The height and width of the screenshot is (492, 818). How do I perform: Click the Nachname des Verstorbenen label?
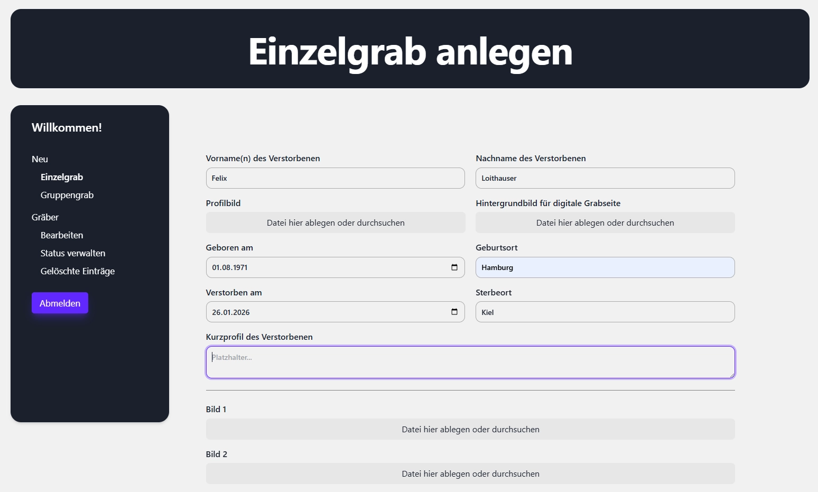[x=531, y=158]
